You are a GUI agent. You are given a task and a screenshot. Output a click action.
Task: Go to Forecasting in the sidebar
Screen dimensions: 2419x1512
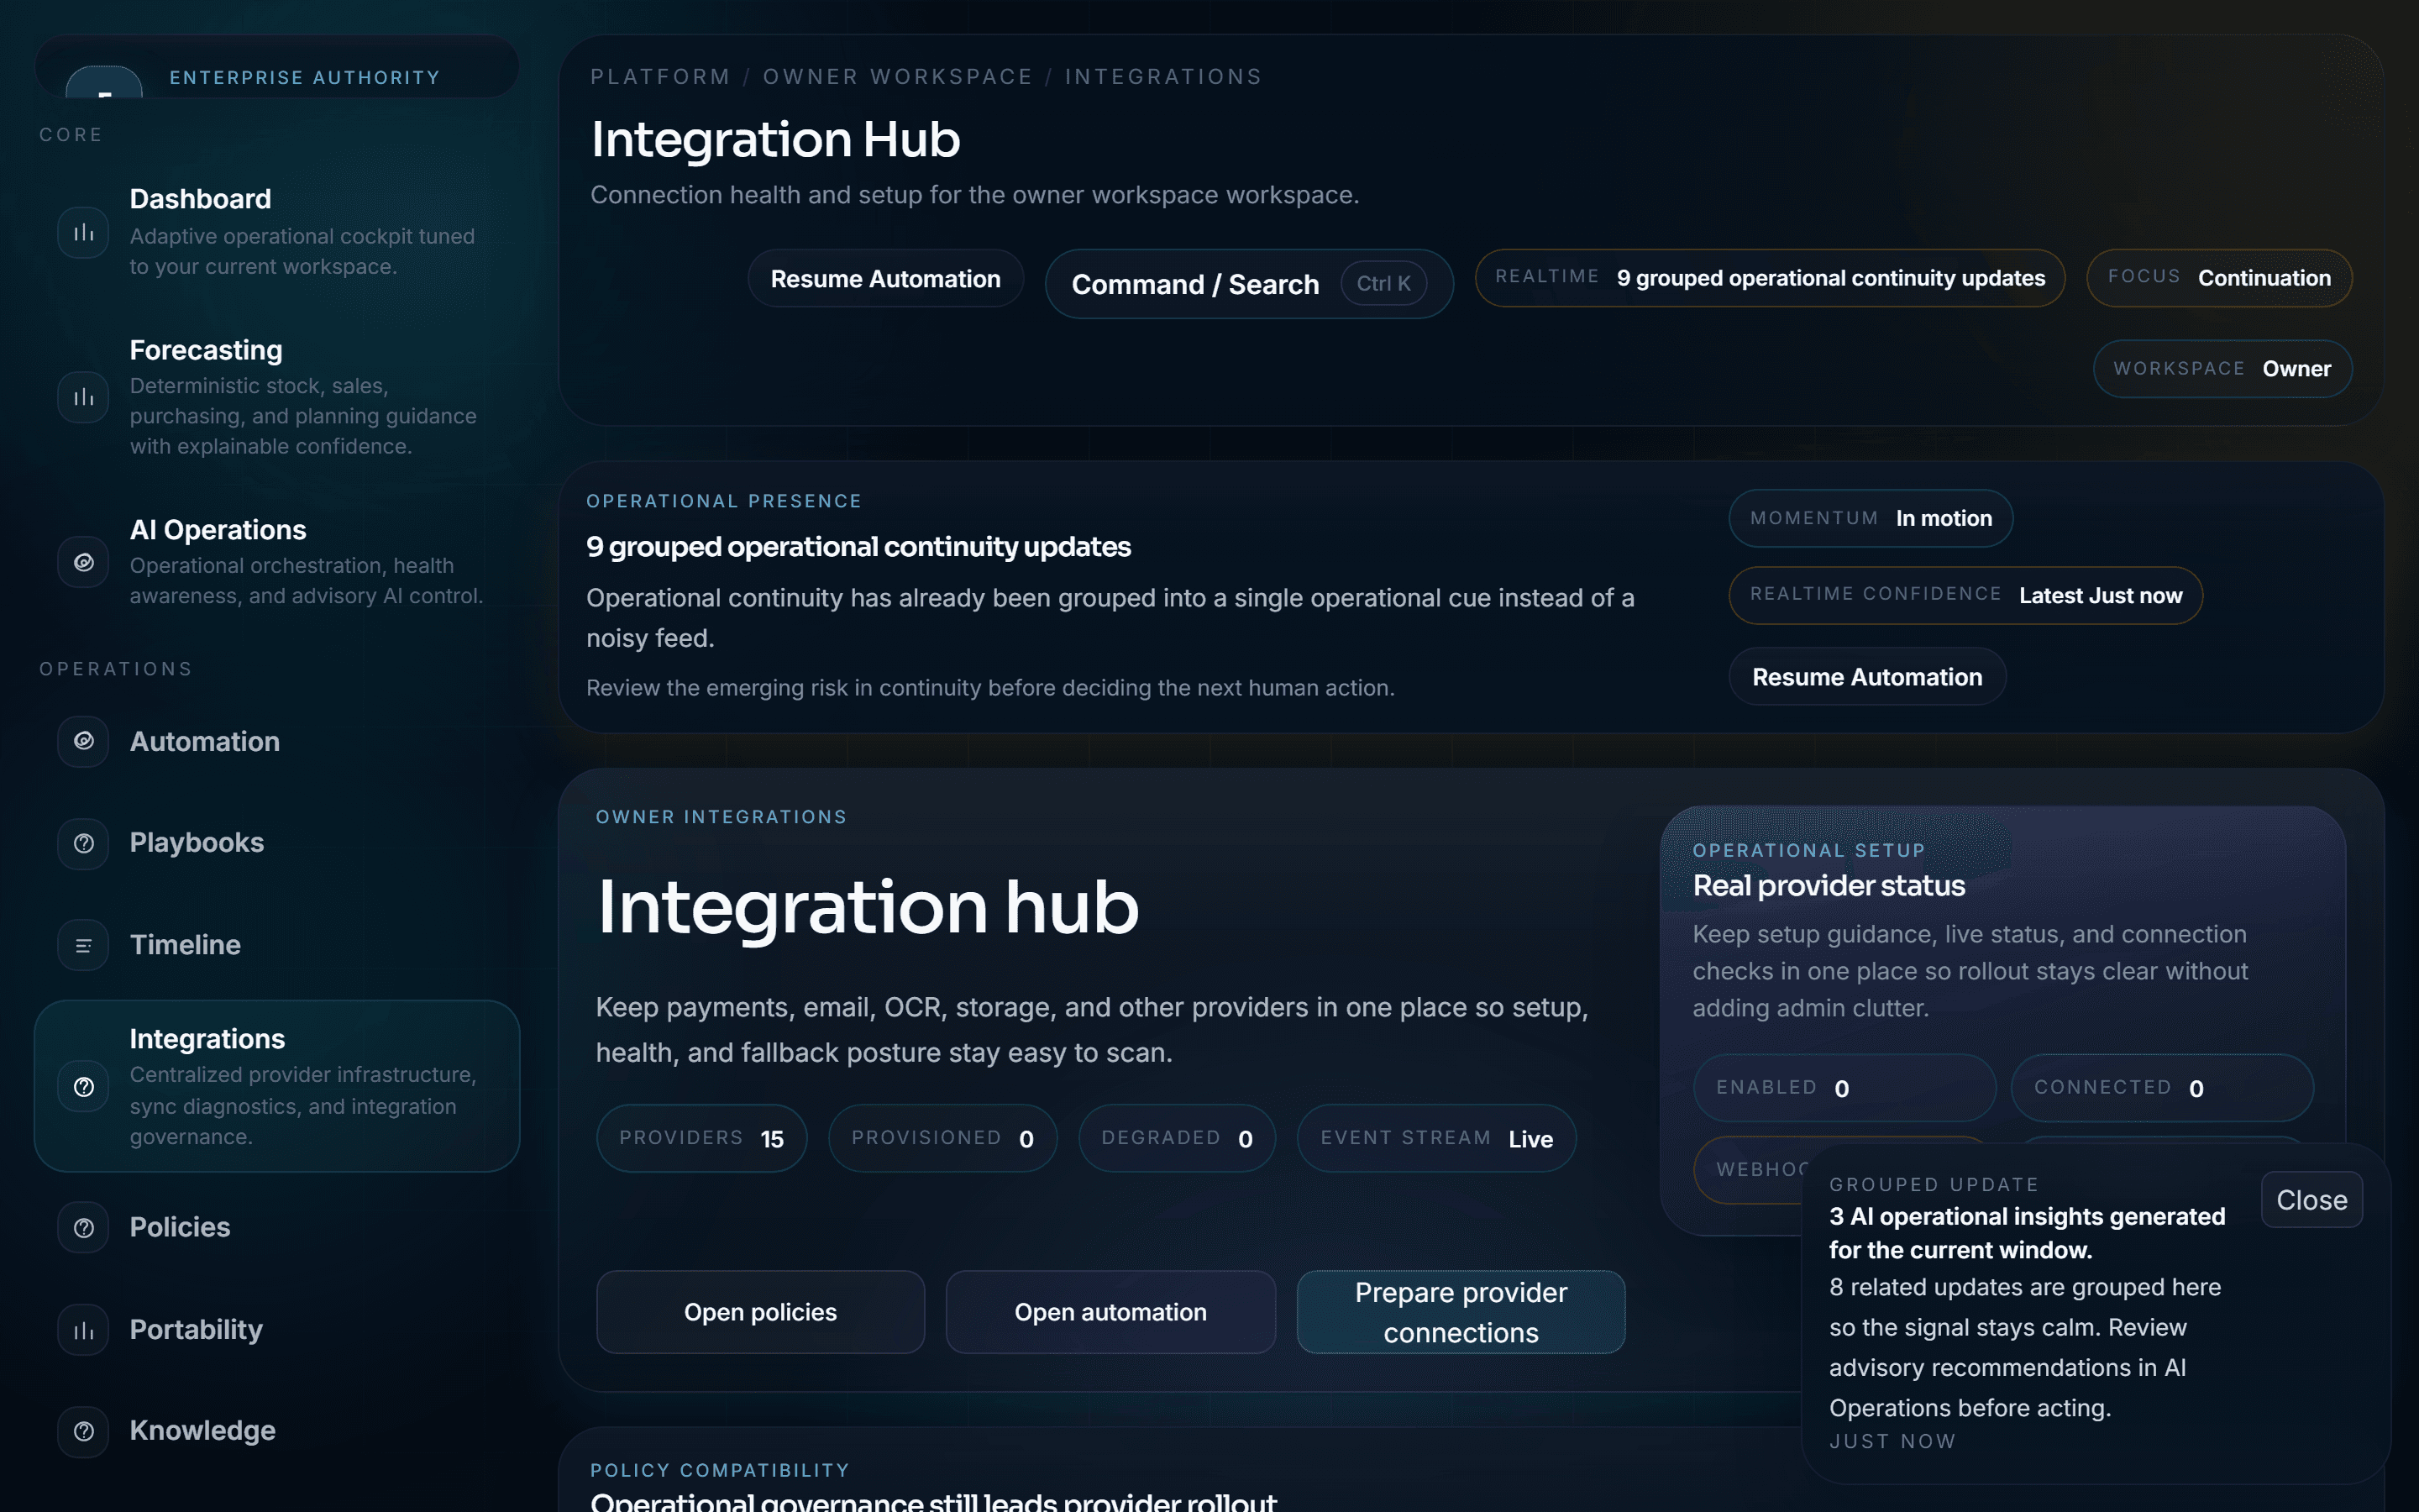pyautogui.click(x=277, y=397)
